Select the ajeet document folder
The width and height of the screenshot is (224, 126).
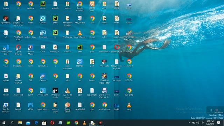(68, 62)
